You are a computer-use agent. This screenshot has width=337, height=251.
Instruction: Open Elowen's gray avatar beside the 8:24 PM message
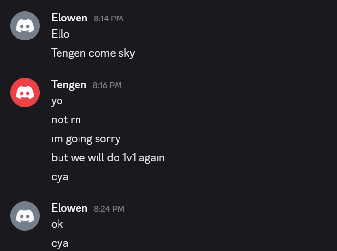(25, 216)
